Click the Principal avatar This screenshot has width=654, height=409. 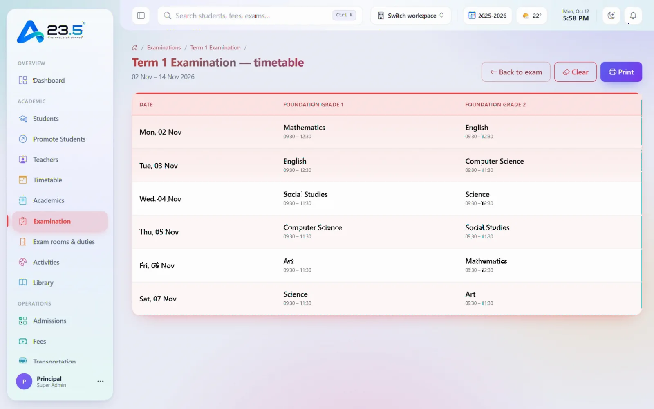pyautogui.click(x=24, y=381)
